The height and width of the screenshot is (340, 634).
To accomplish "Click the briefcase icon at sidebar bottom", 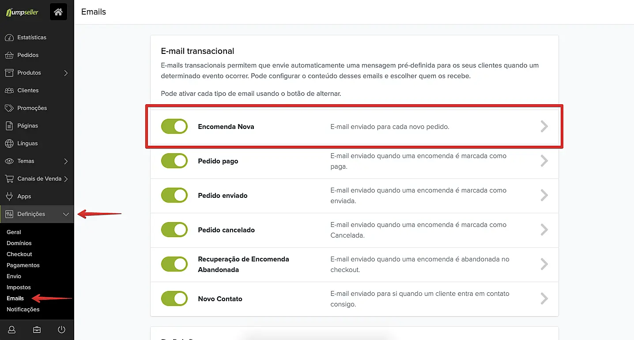I will tap(37, 330).
